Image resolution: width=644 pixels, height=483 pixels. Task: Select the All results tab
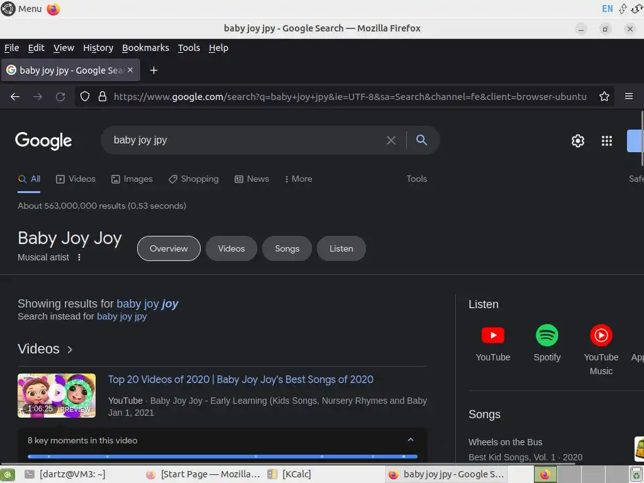[x=29, y=179]
